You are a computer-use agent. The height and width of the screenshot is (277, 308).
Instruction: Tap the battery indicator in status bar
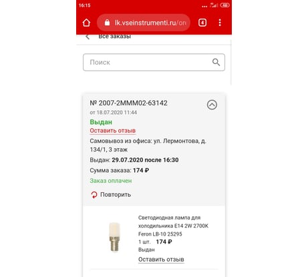224,5
